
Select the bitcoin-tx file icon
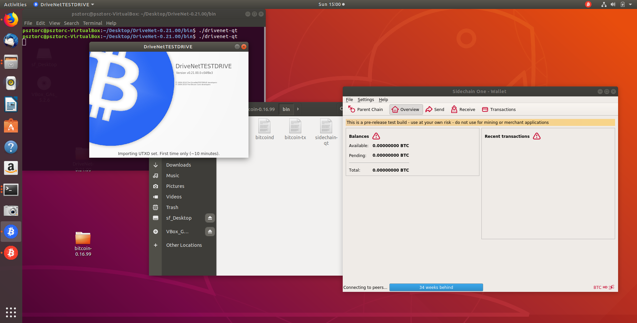tap(295, 129)
